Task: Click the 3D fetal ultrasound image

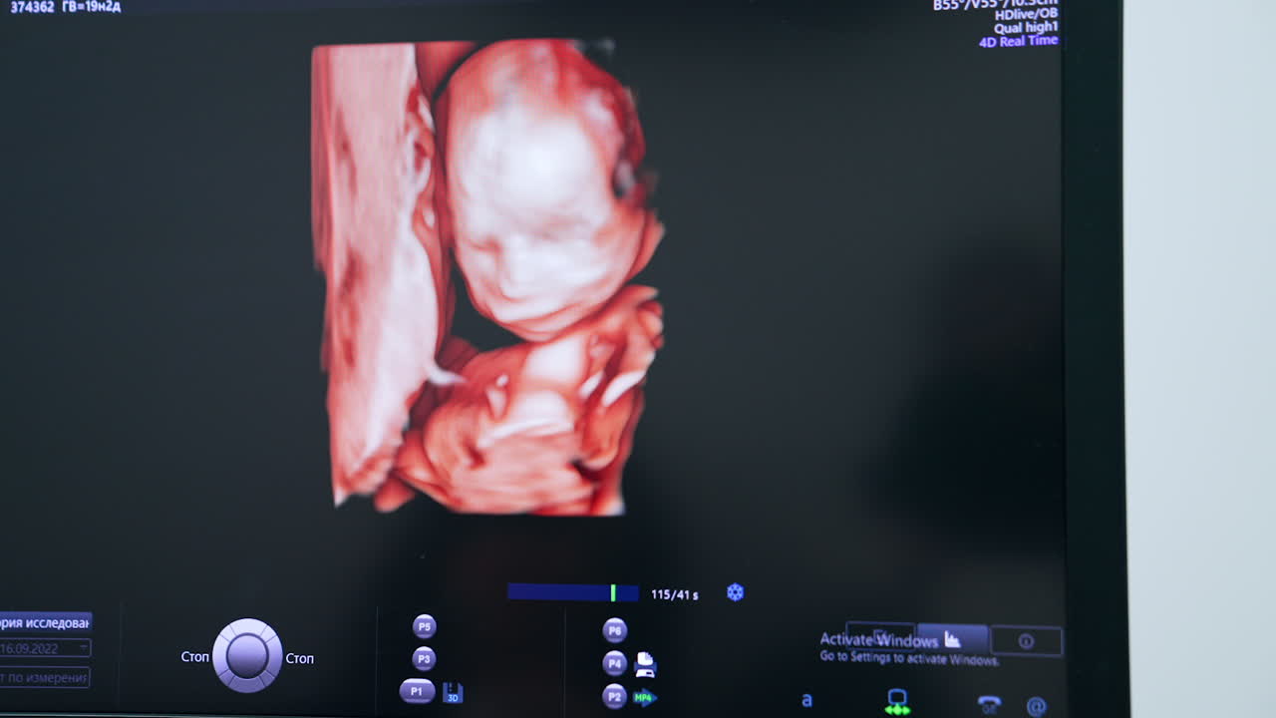Action: 487,277
